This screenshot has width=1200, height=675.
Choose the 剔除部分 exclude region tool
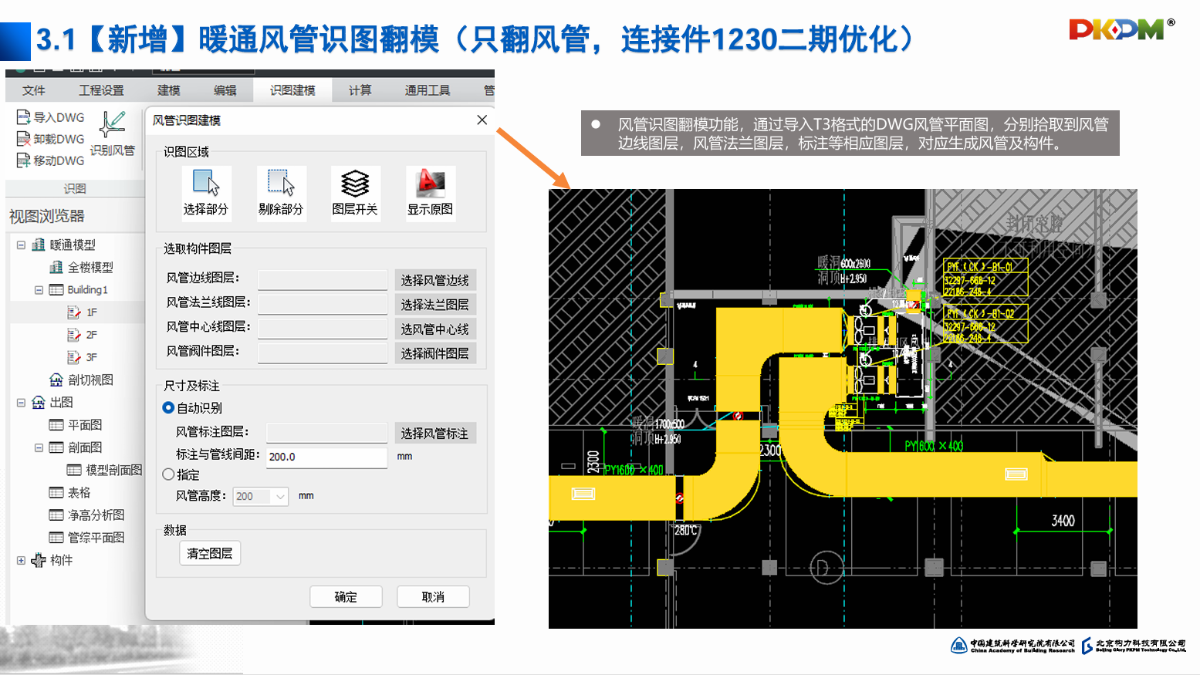coord(281,193)
